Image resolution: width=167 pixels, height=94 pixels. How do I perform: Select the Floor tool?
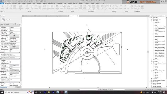[40, 7]
